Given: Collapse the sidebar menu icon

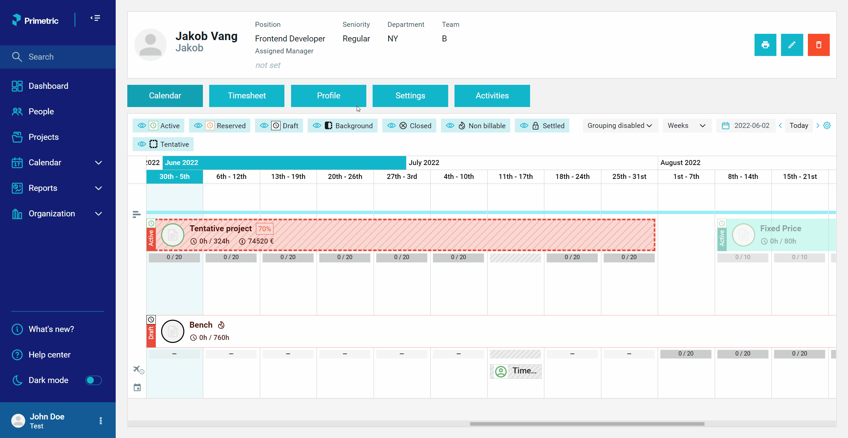Looking at the screenshot, I should coord(95,18).
